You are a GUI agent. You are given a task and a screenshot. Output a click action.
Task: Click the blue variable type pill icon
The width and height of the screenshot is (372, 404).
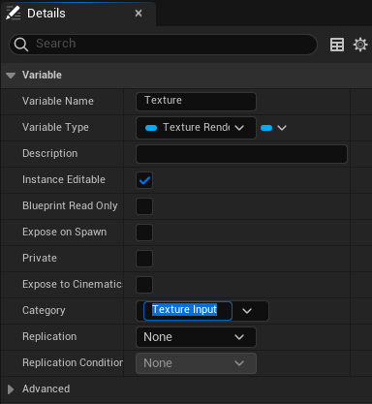tap(151, 128)
